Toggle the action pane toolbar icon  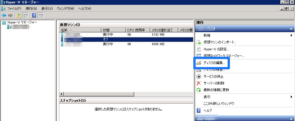41,16
